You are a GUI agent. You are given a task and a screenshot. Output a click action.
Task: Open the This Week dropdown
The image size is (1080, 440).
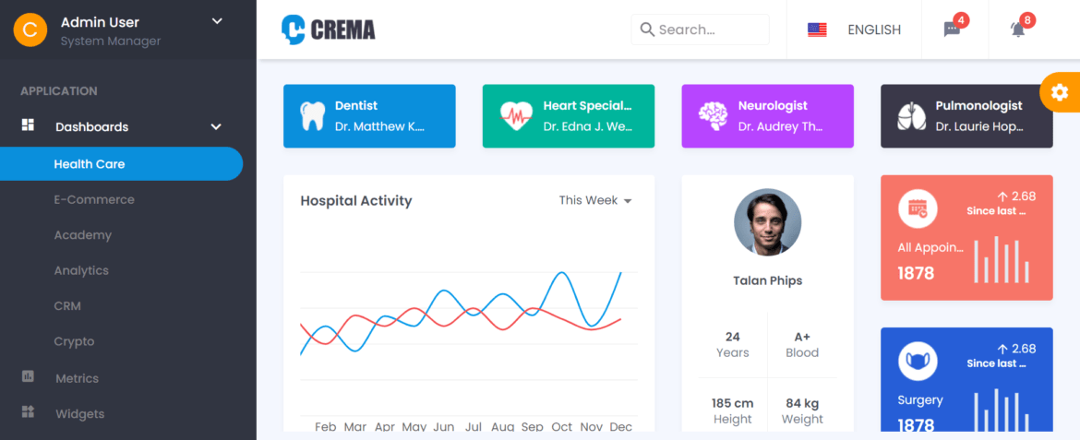(x=595, y=200)
